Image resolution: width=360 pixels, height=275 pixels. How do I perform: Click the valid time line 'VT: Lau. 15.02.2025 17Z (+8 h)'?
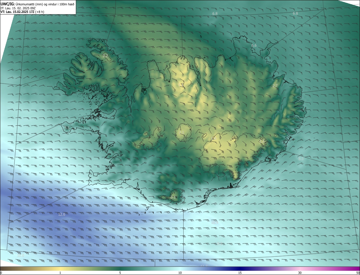[22, 12]
